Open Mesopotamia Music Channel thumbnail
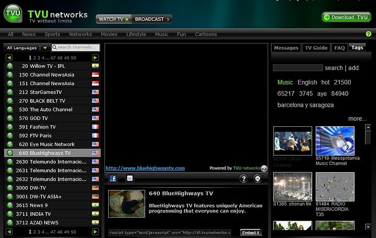Screen dimensions: 376x238 pyautogui.click(x=335, y=141)
